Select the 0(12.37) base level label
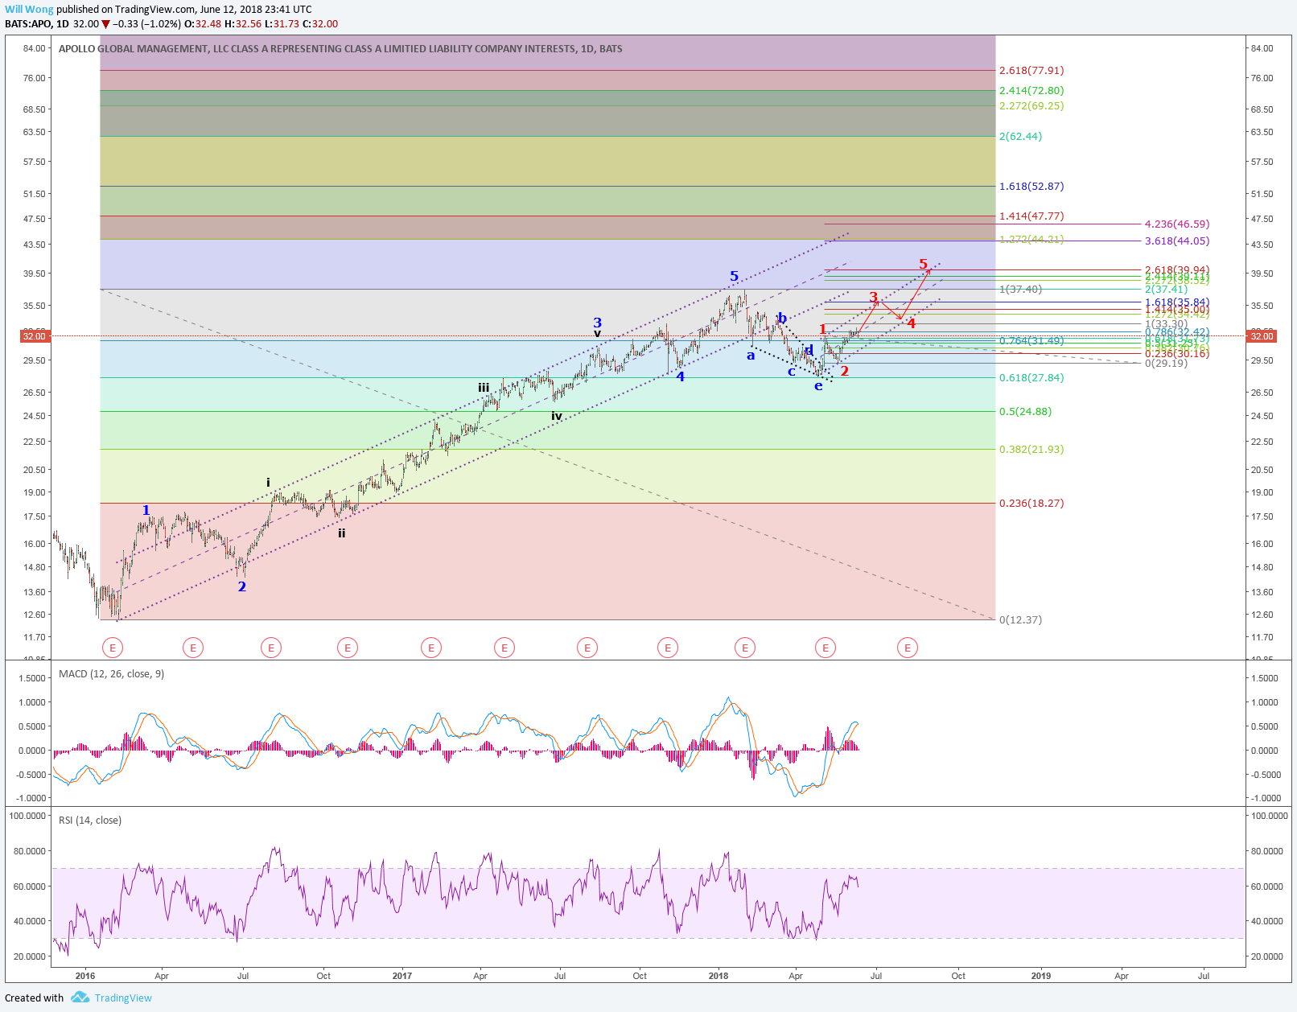The height and width of the screenshot is (1012, 1297). (x=1020, y=620)
